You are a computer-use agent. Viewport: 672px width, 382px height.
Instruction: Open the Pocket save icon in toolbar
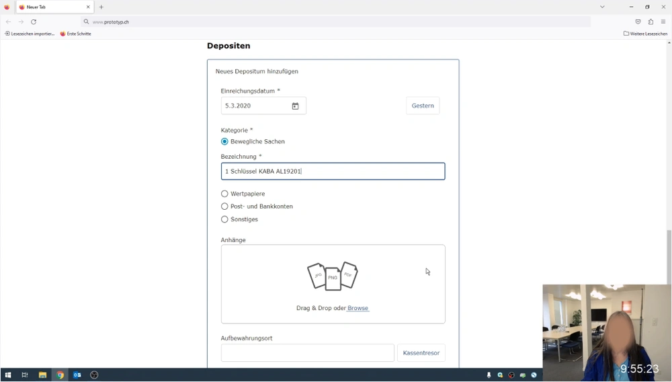click(x=638, y=22)
